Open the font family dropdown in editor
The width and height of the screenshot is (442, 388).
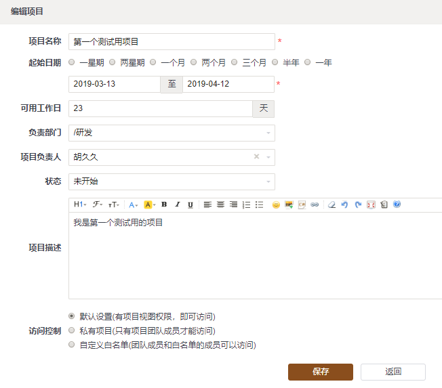coord(97,204)
